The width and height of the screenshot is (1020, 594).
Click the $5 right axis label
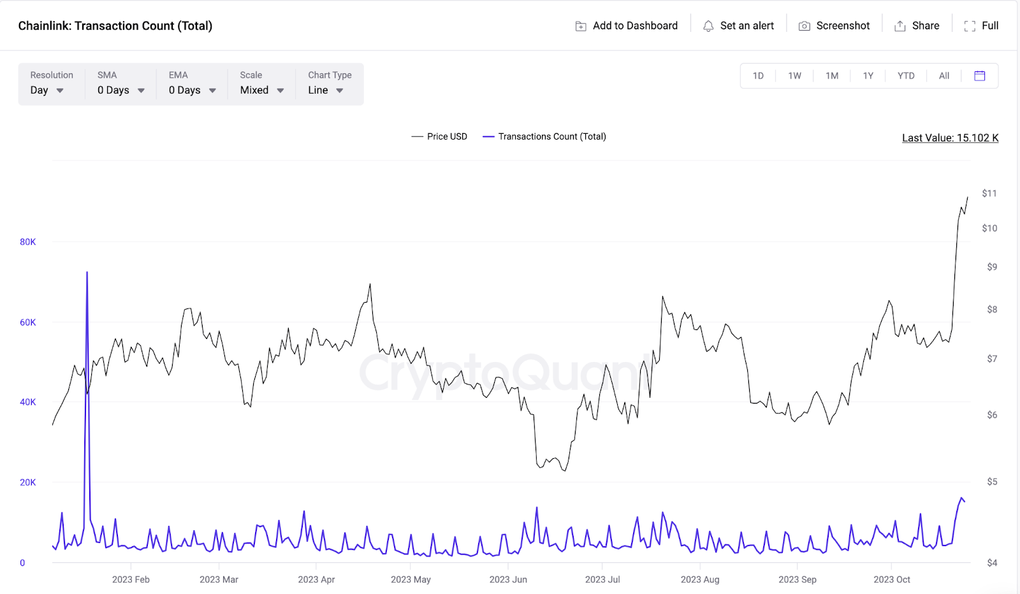click(992, 481)
